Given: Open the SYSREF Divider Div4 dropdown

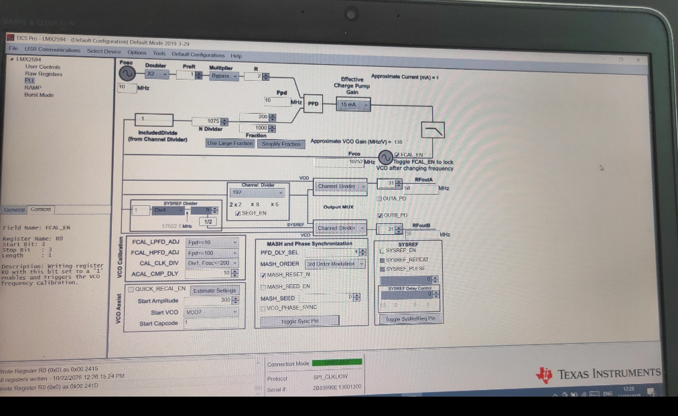Looking at the screenshot, I should pos(168,210).
